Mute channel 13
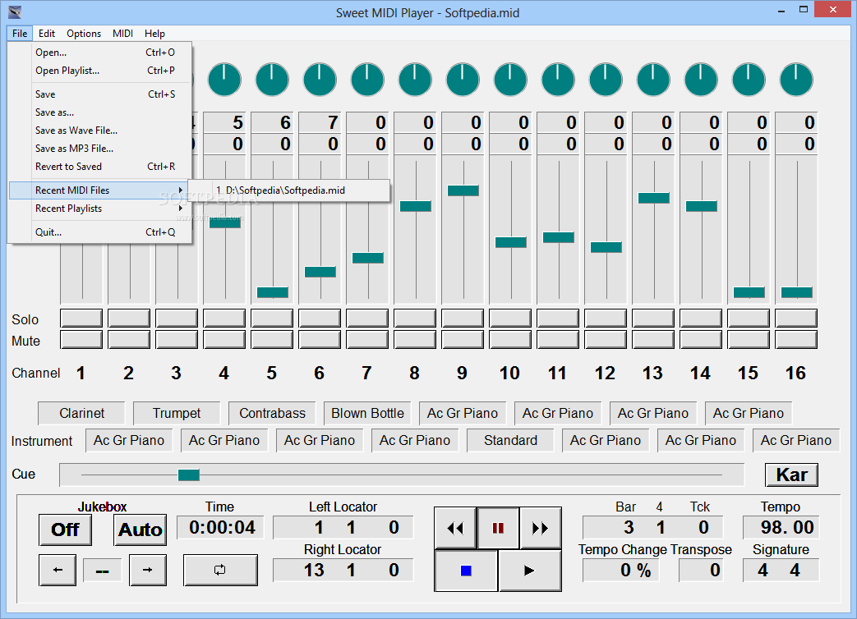Screen dimensions: 857x619 653,340
